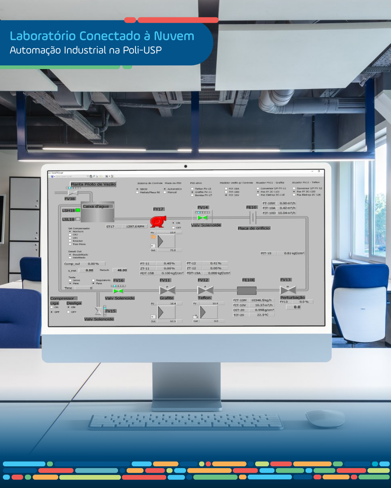Click the FE10 orifice plate symbol
This screenshot has height=488, width=391.
point(253,218)
